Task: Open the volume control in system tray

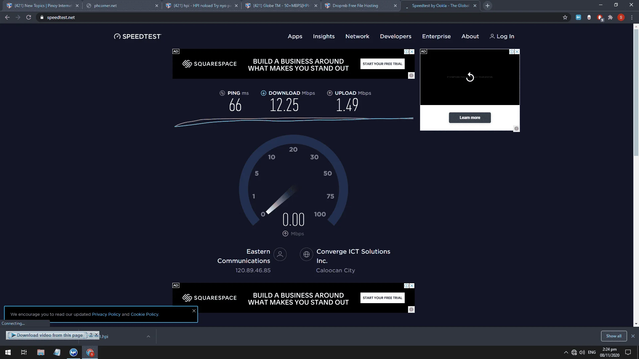Action: click(582, 352)
